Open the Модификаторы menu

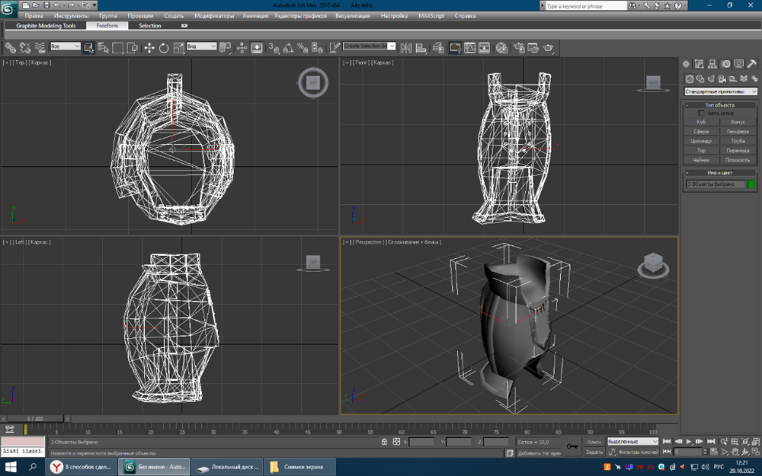pyautogui.click(x=213, y=15)
